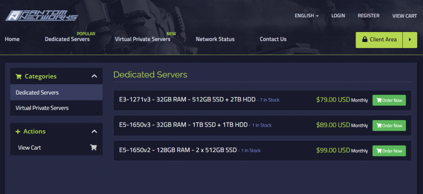Click the cart icon beside View Cart
This screenshot has height=194, width=423.
coord(93,147)
